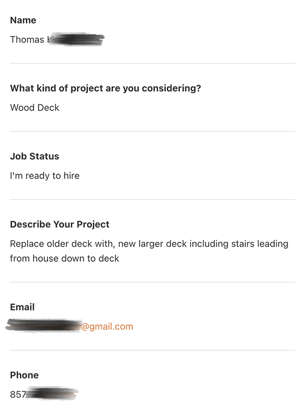This screenshot has width=305, height=413.
Task: Select the "Name" field label
Action: tap(23, 20)
